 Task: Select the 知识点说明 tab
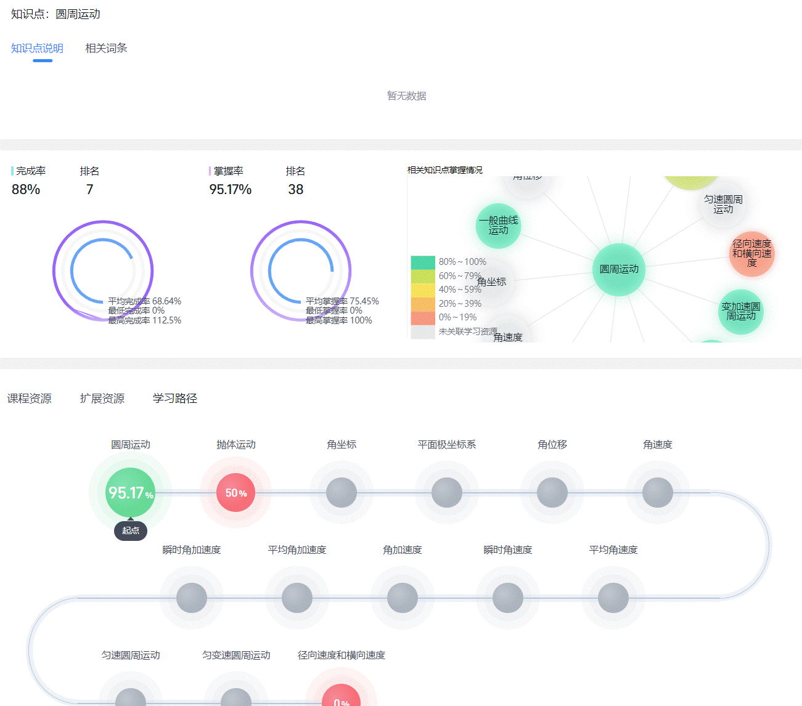(x=37, y=48)
